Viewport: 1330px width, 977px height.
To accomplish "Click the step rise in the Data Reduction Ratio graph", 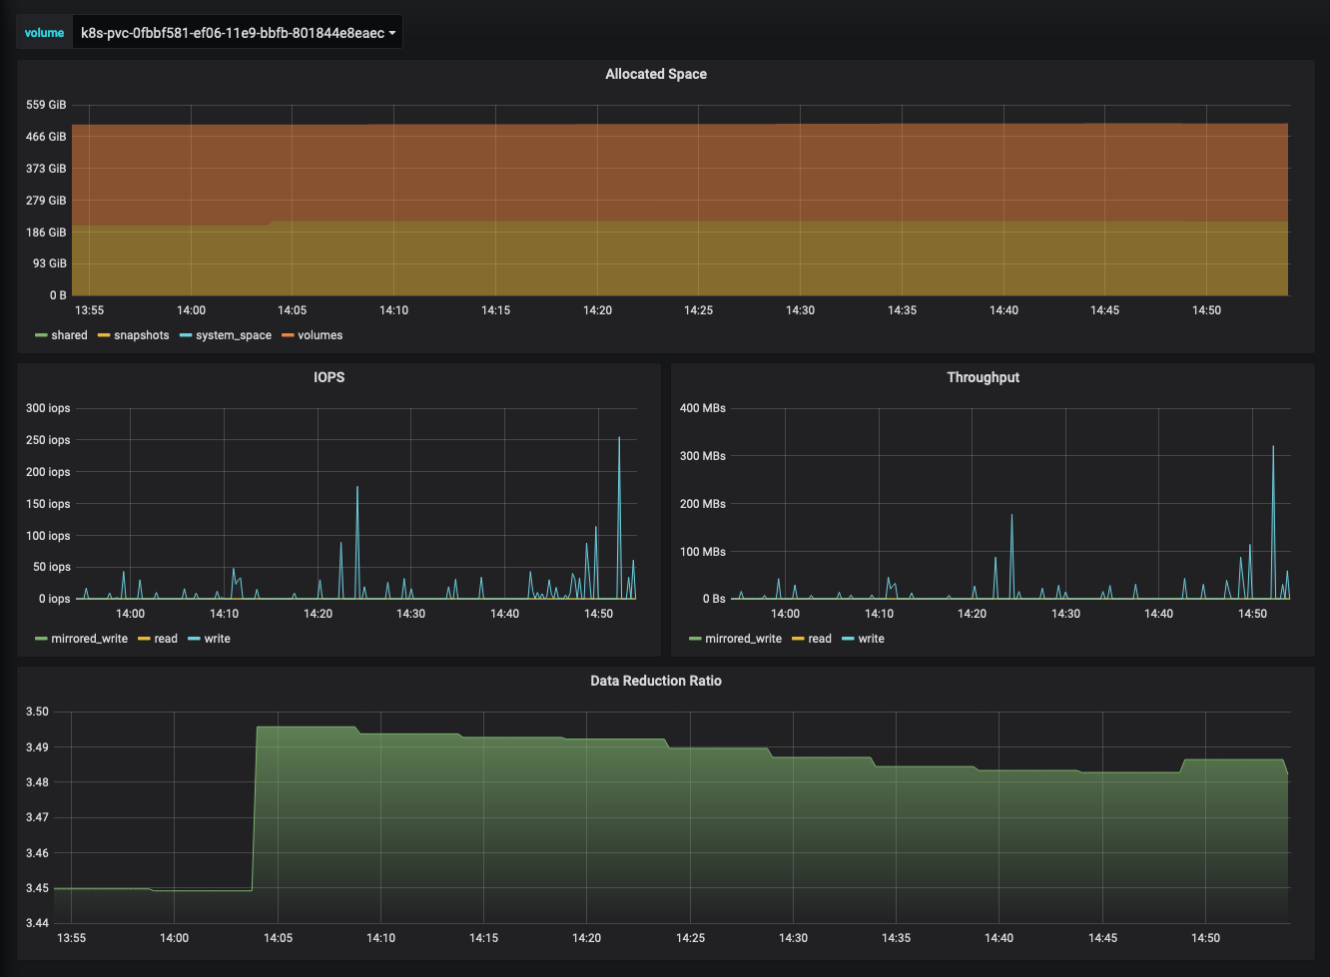I will (x=255, y=808).
